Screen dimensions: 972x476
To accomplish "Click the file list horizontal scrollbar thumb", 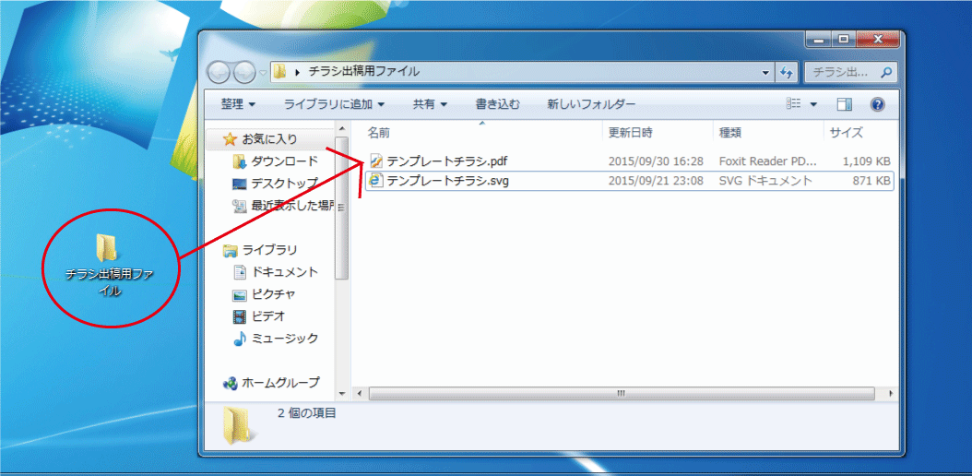I will pos(622,394).
